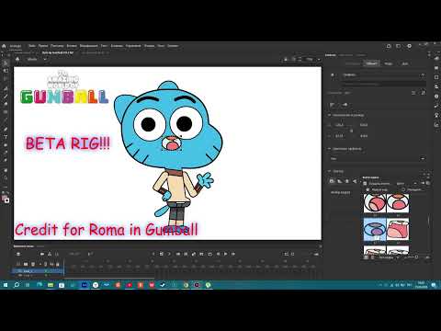Open Microsoft Edge from the taskbar
Screen dimensions: 441x331
click(40, 285)
